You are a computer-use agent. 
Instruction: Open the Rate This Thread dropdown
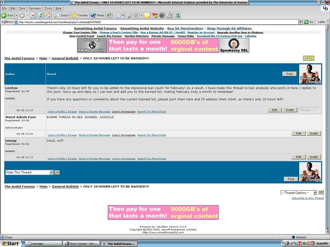click(51, 172)
